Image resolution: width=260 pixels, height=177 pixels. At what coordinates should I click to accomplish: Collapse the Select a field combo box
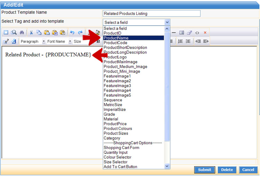[167, 22]
